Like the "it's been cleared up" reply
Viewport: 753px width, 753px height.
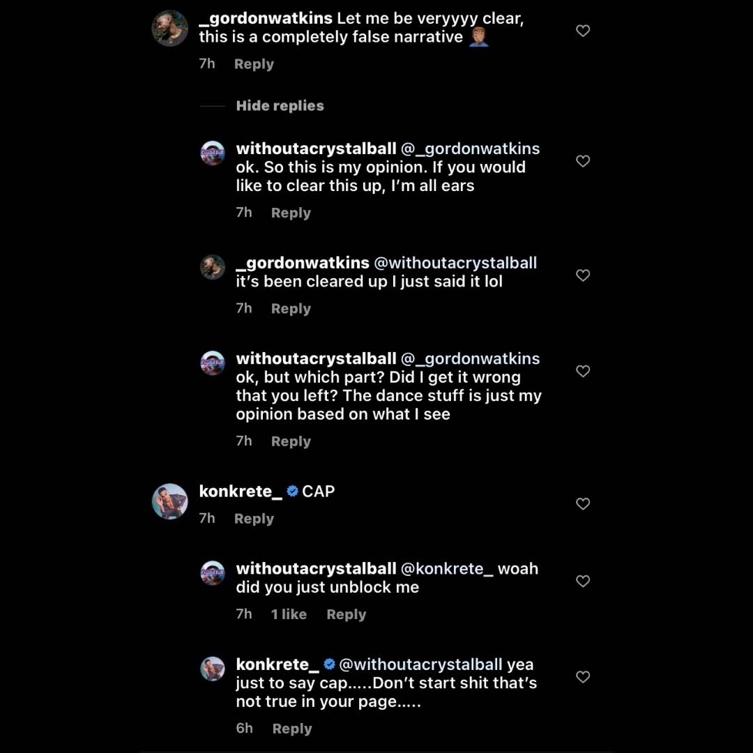point(583,275)
